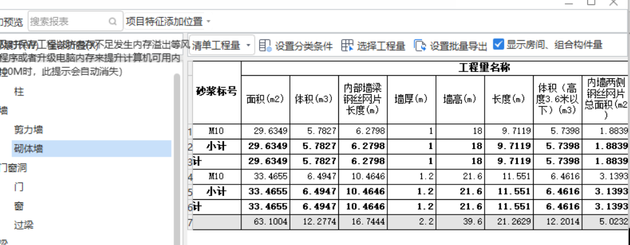Click the 设置批量导出 button label
The width and height of the screenshot is (630, 245).
tap(458, 46)
